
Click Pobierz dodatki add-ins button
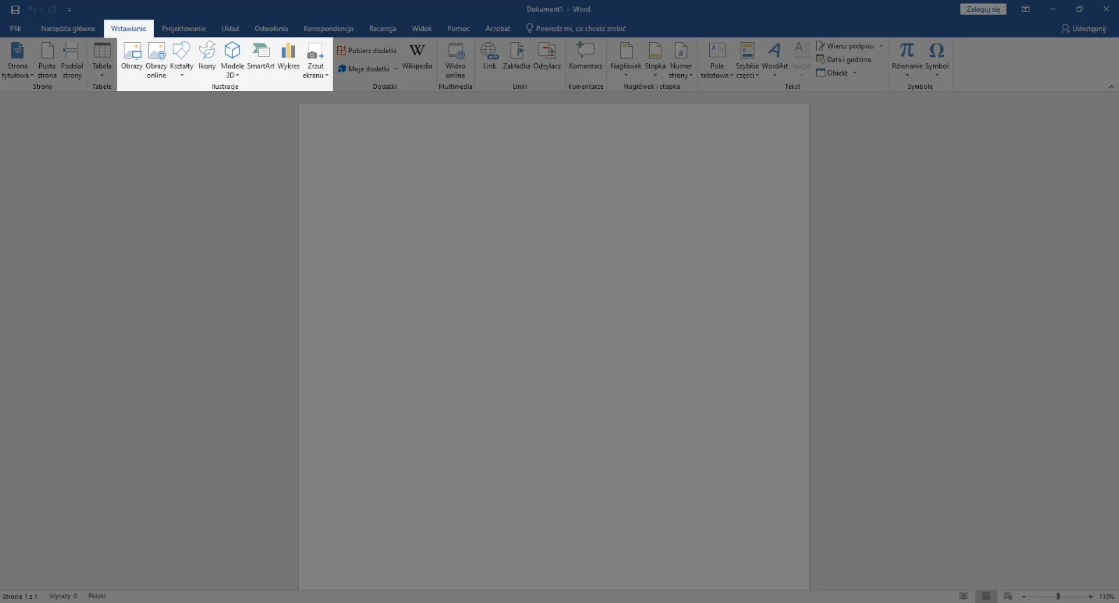pos(366,50)
